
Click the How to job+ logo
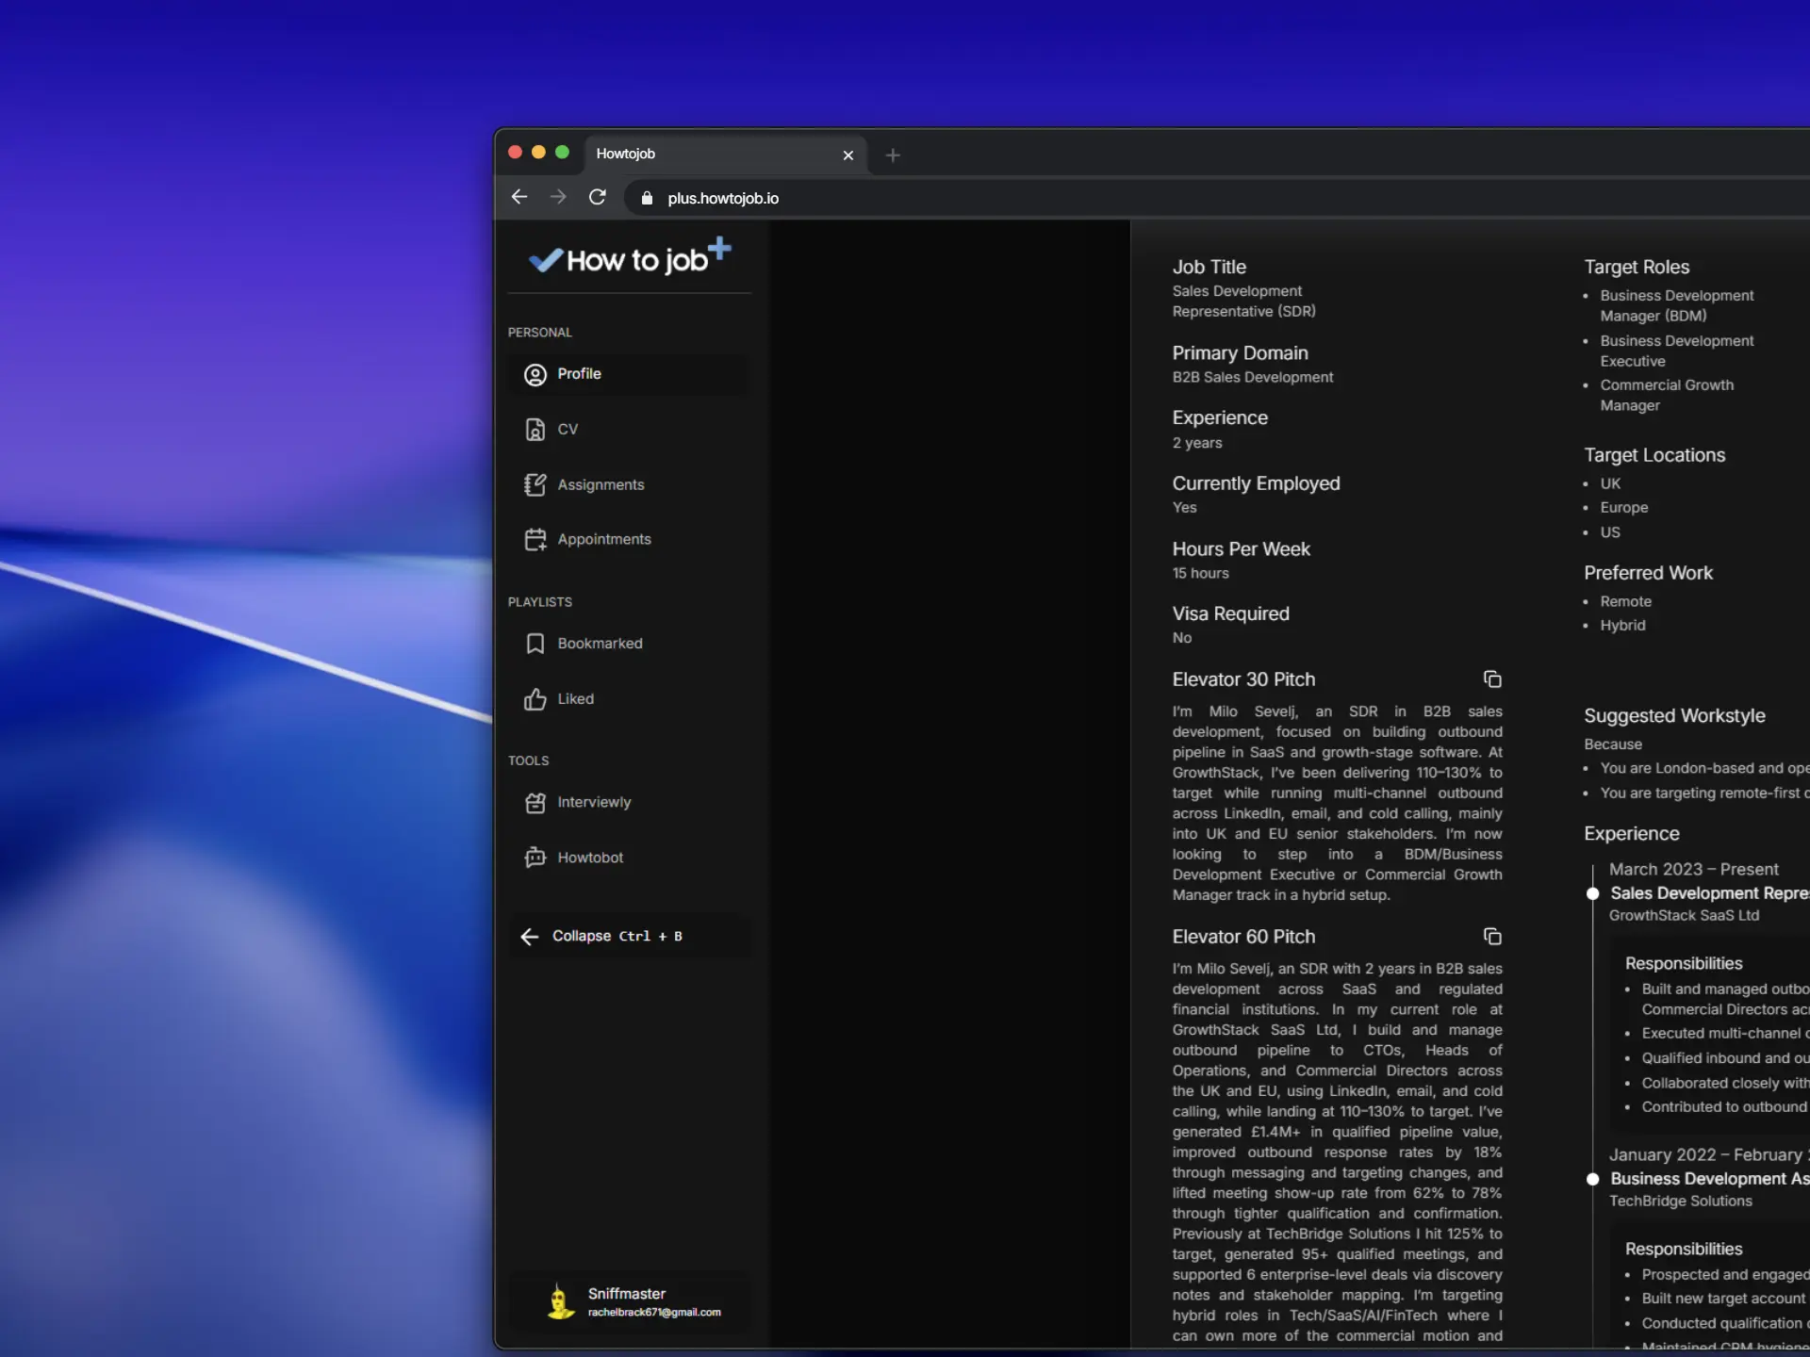(x=630, y=257)
